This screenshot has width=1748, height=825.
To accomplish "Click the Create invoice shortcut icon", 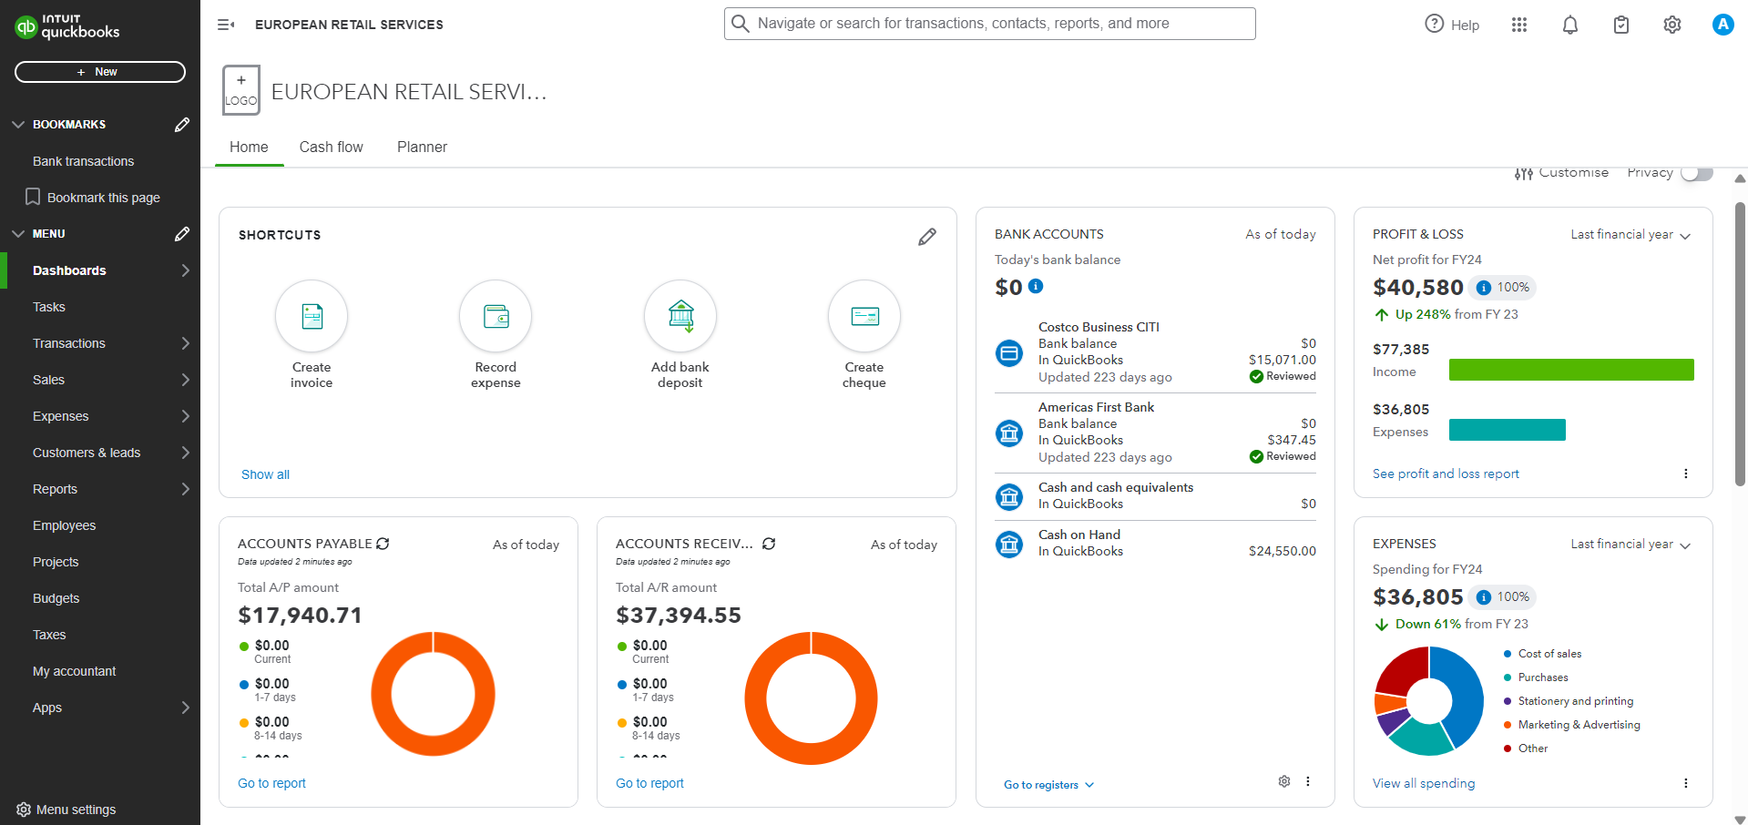I will [x=312, y=316].
